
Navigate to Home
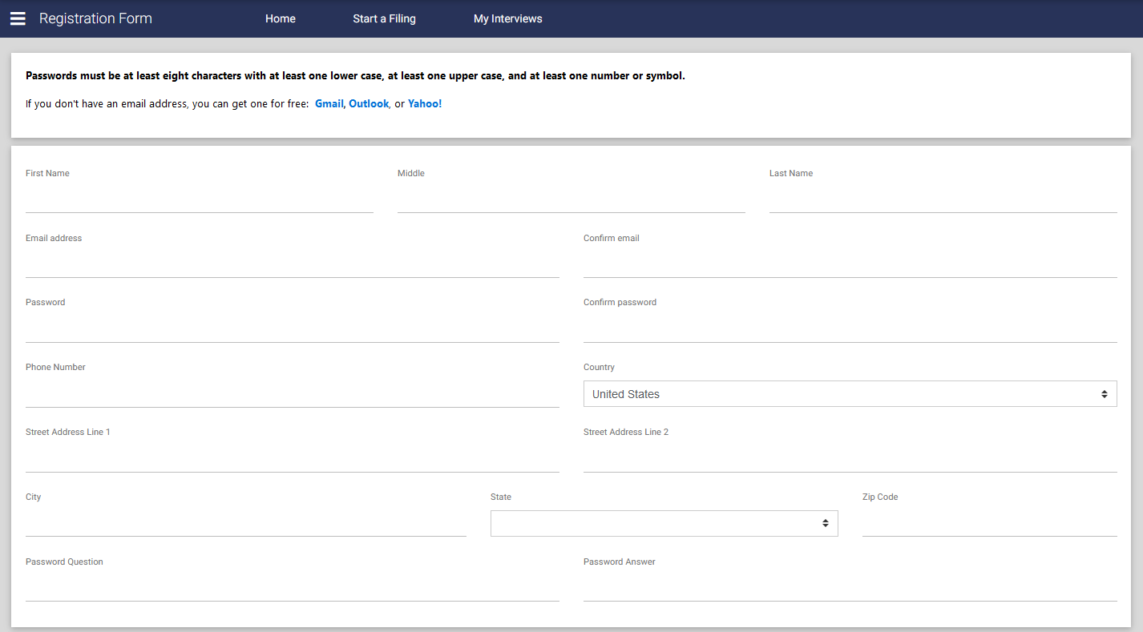280,18
